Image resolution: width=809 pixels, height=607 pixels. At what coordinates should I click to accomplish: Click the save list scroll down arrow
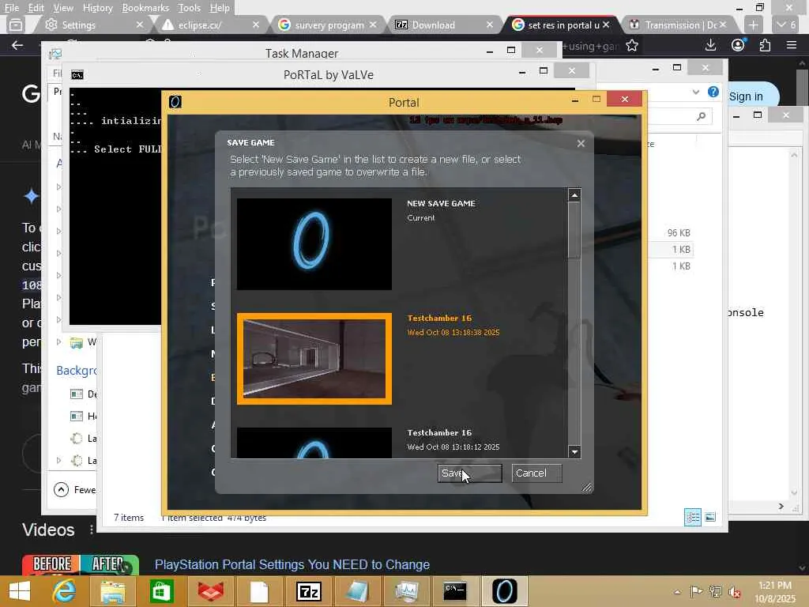pos(574,452)
